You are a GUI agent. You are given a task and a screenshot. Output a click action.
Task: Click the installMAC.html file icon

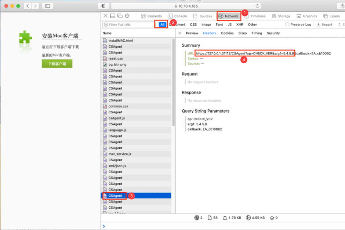105,41
